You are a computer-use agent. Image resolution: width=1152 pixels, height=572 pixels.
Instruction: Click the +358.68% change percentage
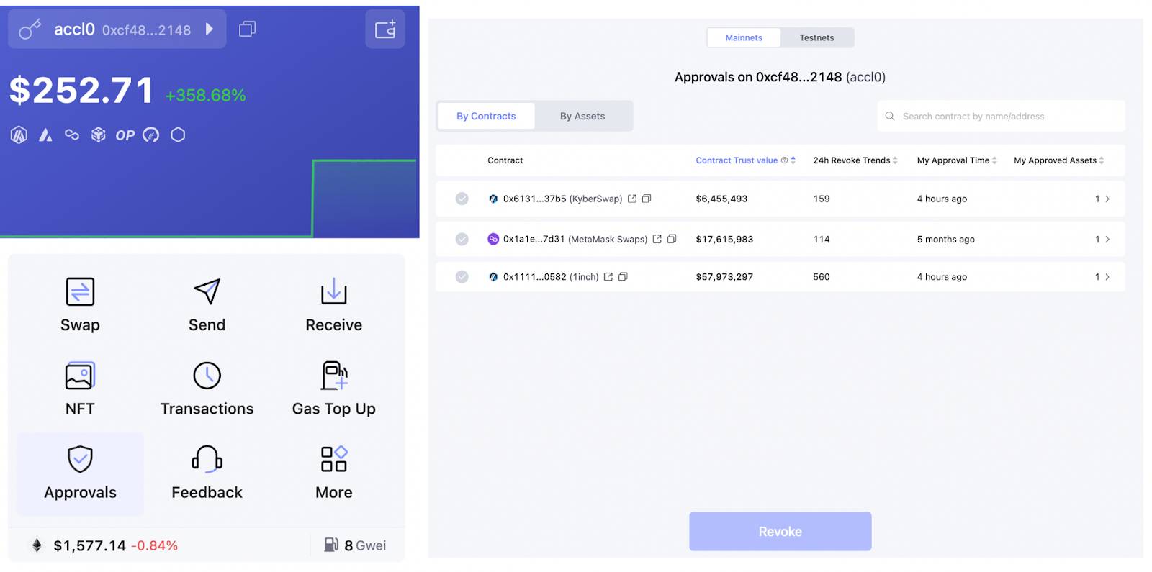(x=206, y=95)
